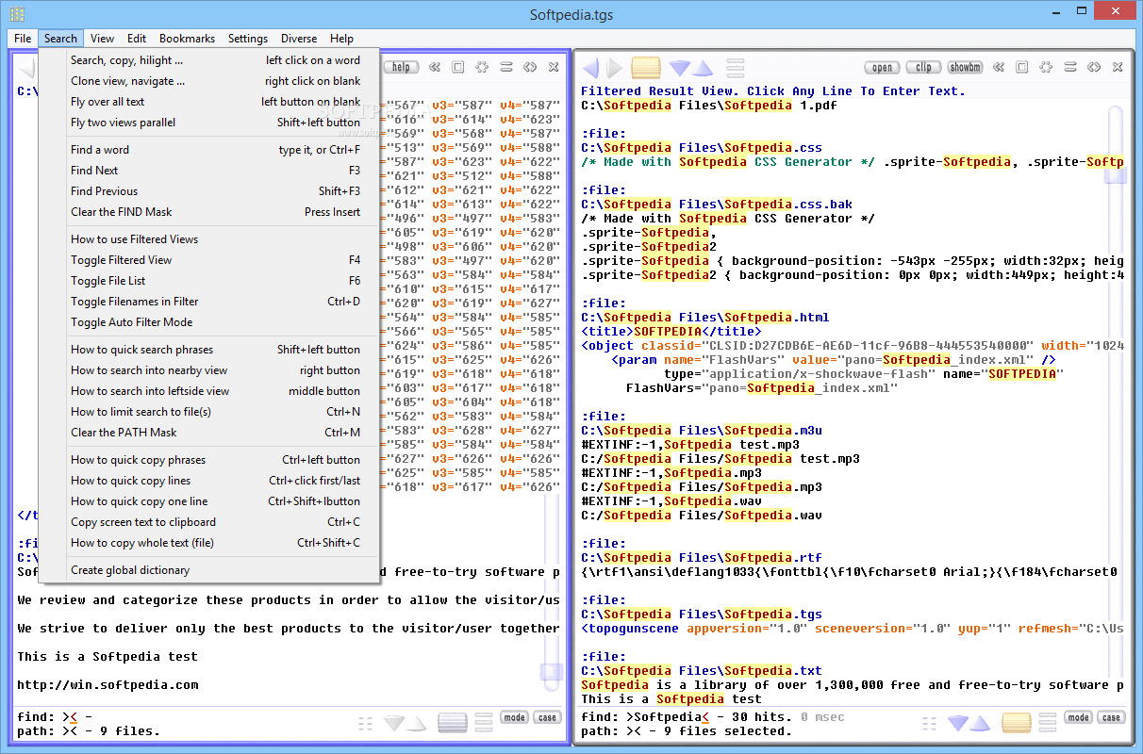Screen dimensions: 1143x754
Task: Close the left view with its X icon
Action: point(554,68)
